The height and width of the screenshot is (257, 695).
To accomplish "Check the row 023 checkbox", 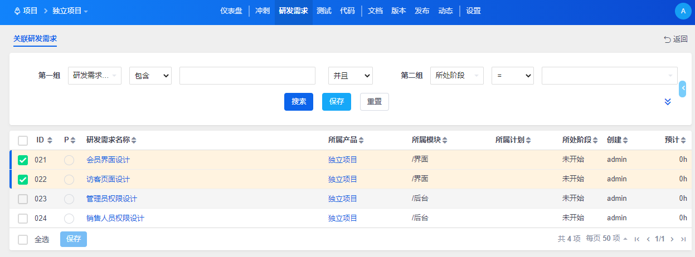I will pyautogui.click(x=23, y=199).
